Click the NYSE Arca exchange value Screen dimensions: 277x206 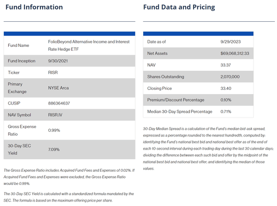point(58,88)
